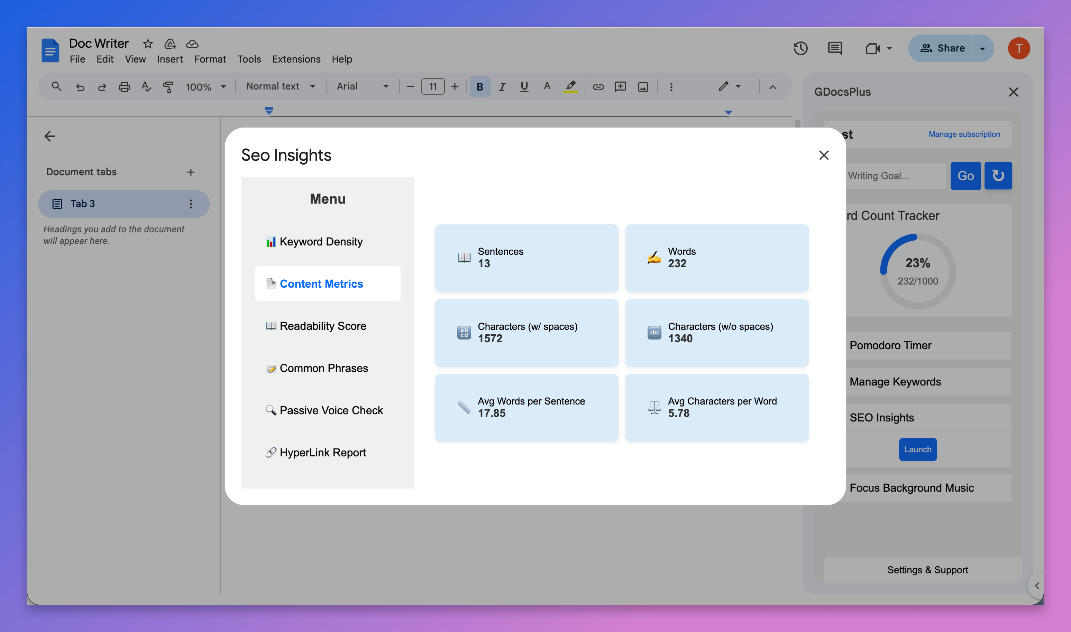Click the print icon in toolbar
This screenshot has width=1071, height=632.
[124, 87]
